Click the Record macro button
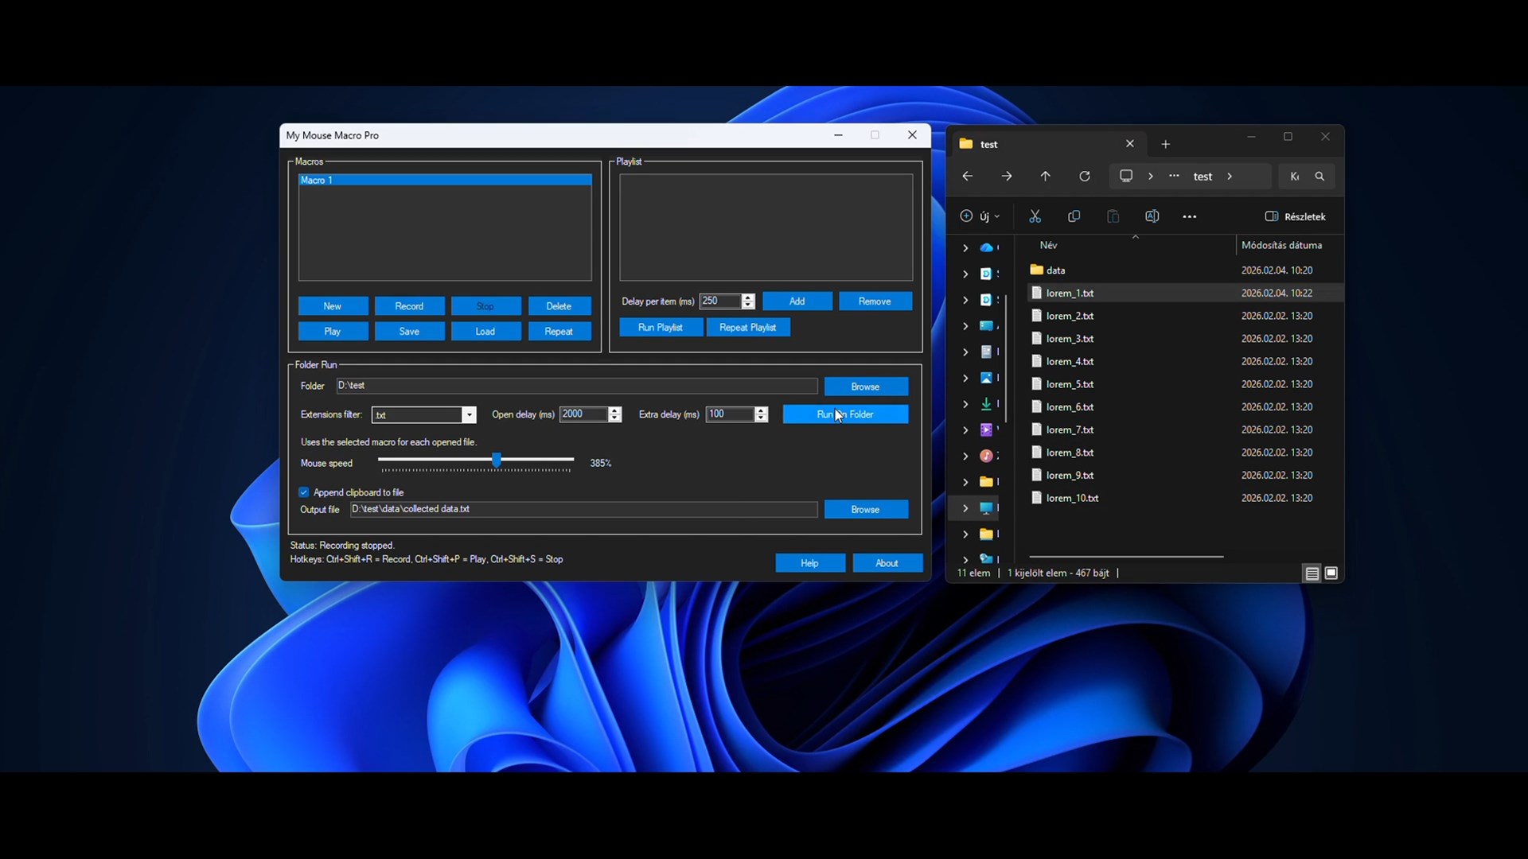This screenshot has height=859, width=1528. (x=409, y=306)
